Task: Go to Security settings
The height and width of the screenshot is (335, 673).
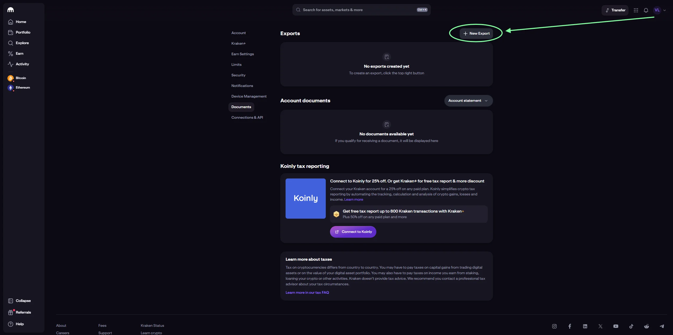Action: [x=238, y=75]
